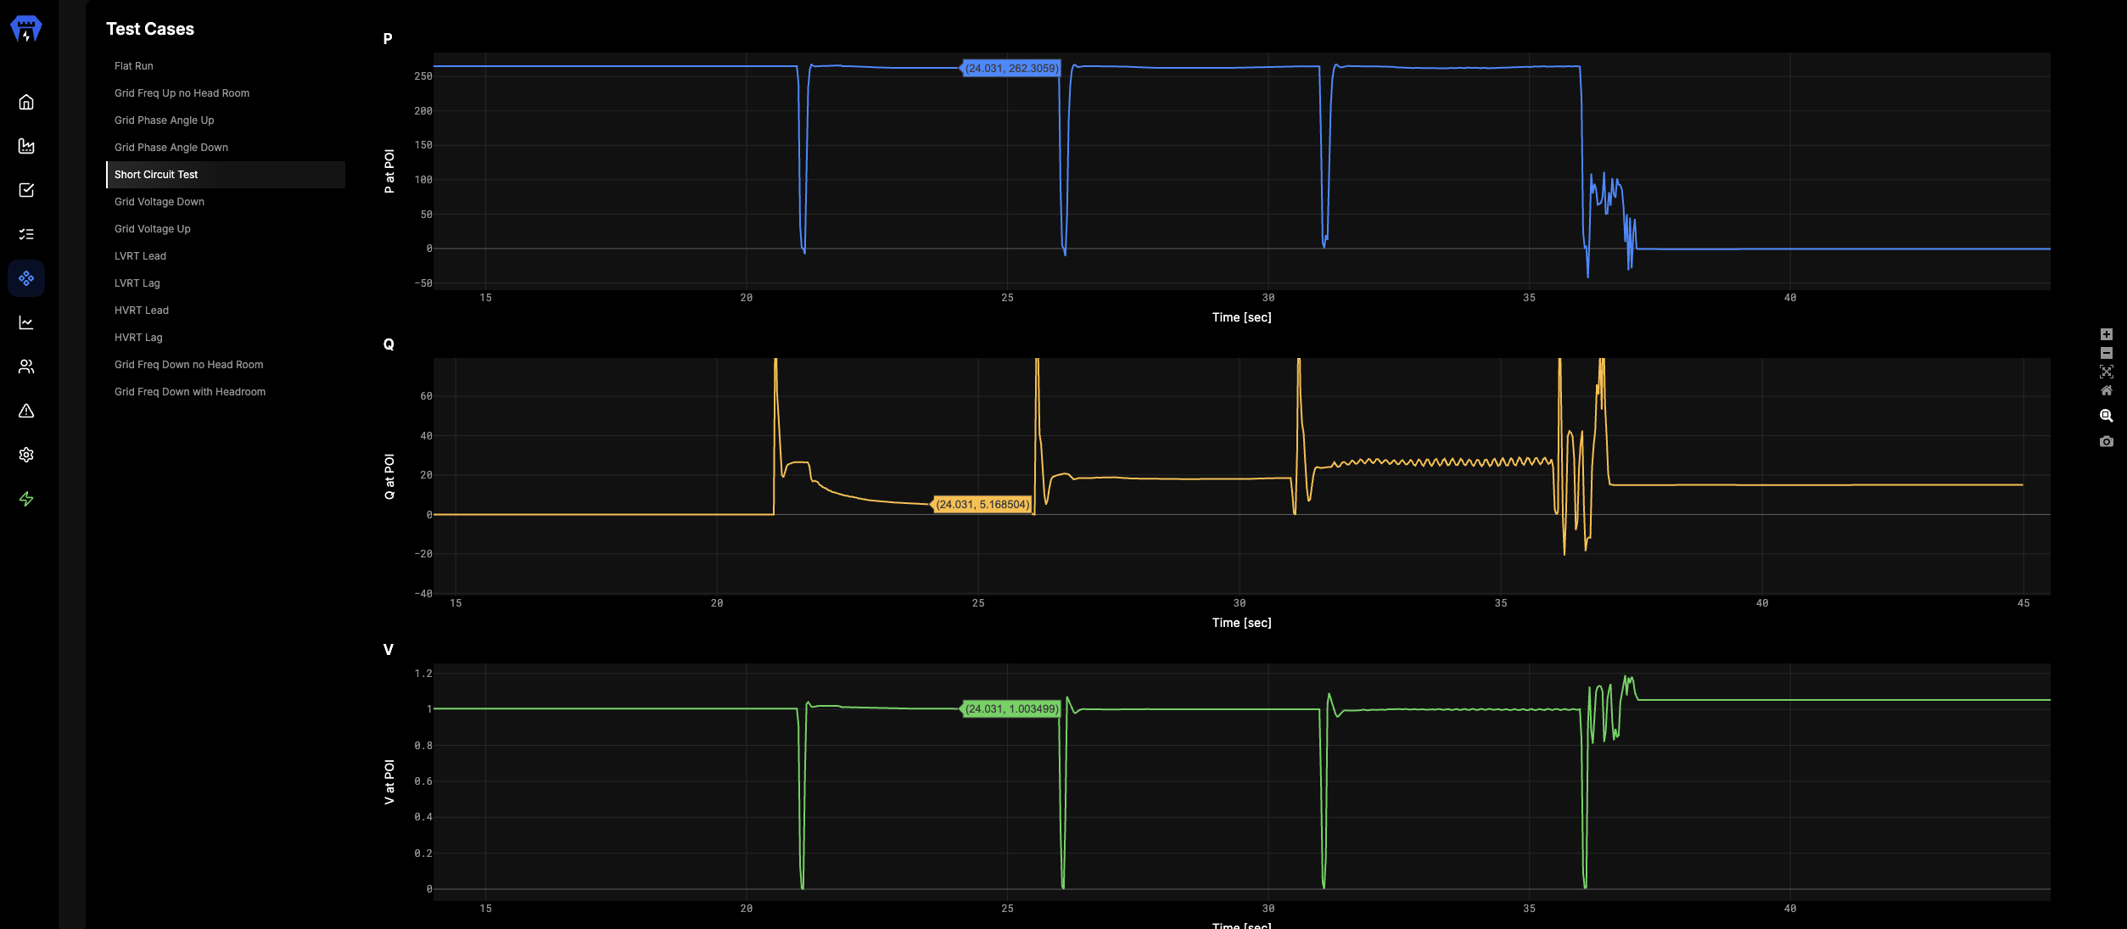Open the warning triangle alerts icon
Image resolution: width=2127 pixels, height=929 pixels.
point(26,411)
